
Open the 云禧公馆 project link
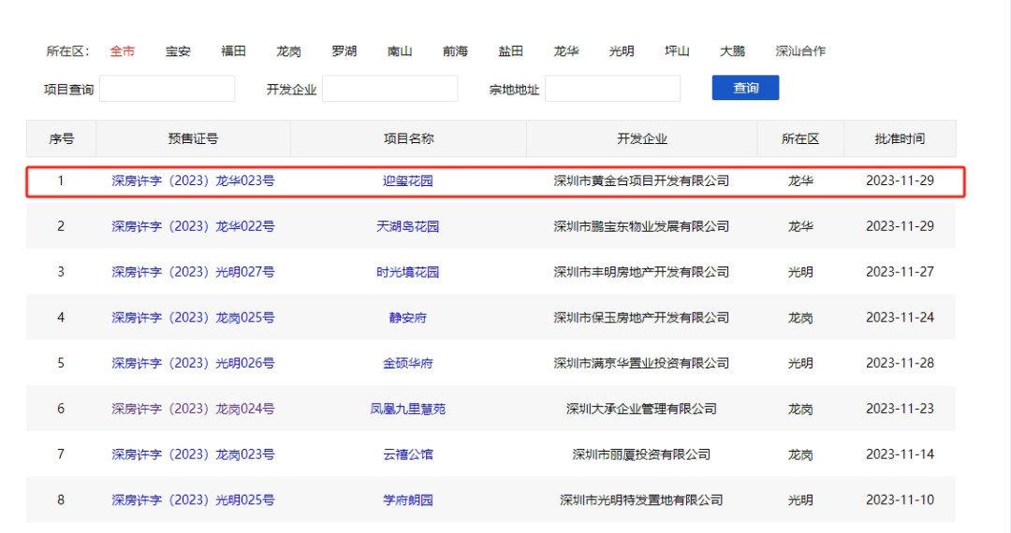[x=408, y=454]
